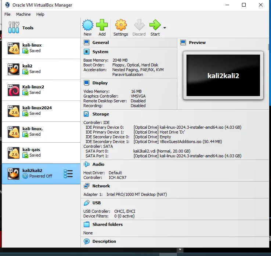
Task: Select the kali-linux2024 virtual machine
Action: pos(41,111)
